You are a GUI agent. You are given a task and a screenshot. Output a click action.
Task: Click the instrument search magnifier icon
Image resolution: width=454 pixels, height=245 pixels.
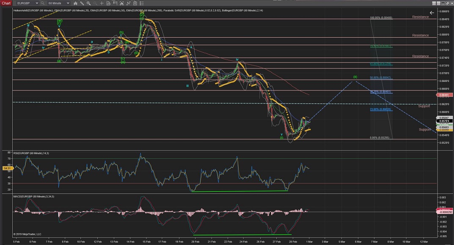coord(43,3)
